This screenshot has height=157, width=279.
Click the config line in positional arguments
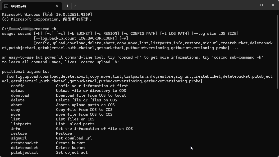coord(18,86)
